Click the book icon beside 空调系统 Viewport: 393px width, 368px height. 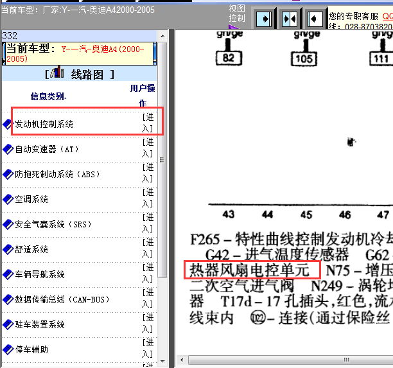pos(8,199)
